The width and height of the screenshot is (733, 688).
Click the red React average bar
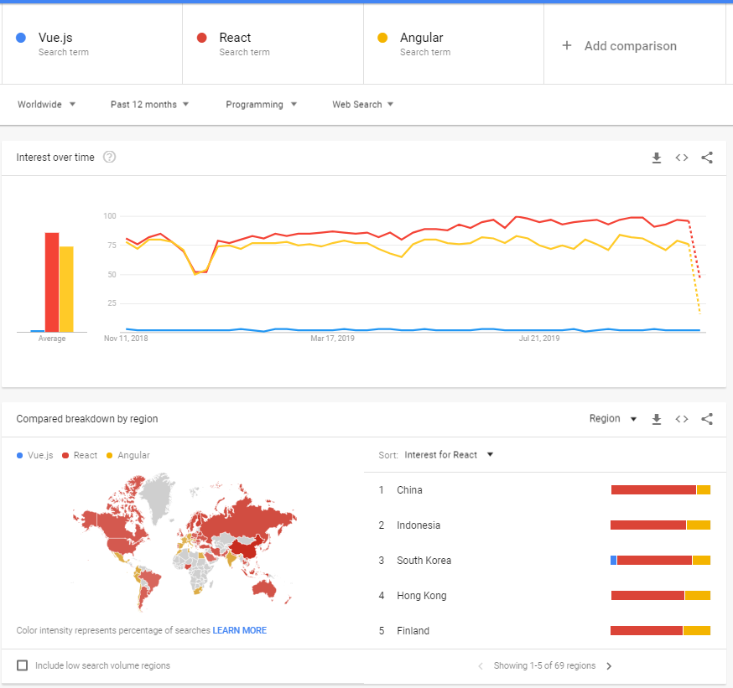point(52,282)
